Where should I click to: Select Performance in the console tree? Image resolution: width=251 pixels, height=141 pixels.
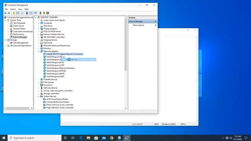coord(18,34)
